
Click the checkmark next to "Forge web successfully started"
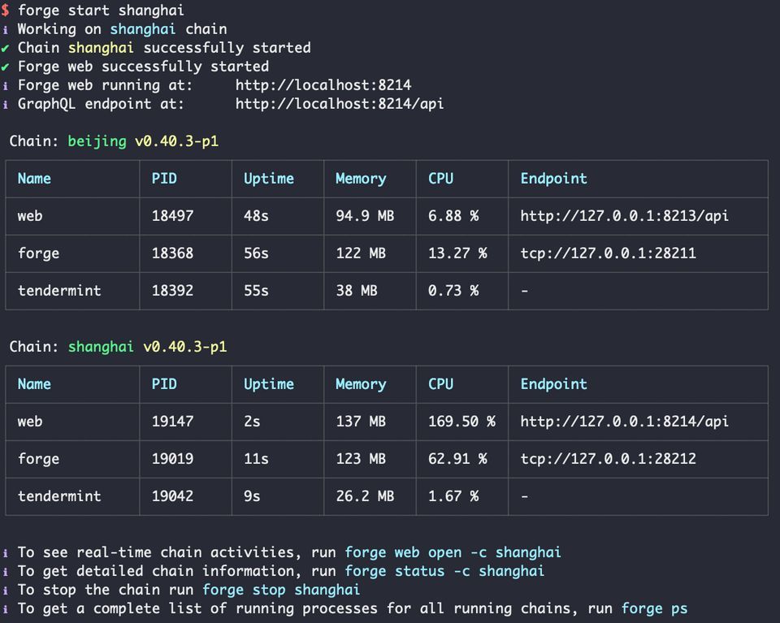pyautogui.click(x=6, y=67)
